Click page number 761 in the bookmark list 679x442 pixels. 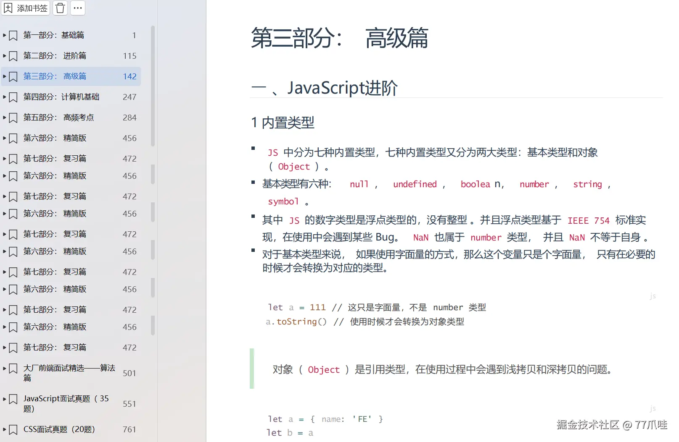click(x=129, y=429)
